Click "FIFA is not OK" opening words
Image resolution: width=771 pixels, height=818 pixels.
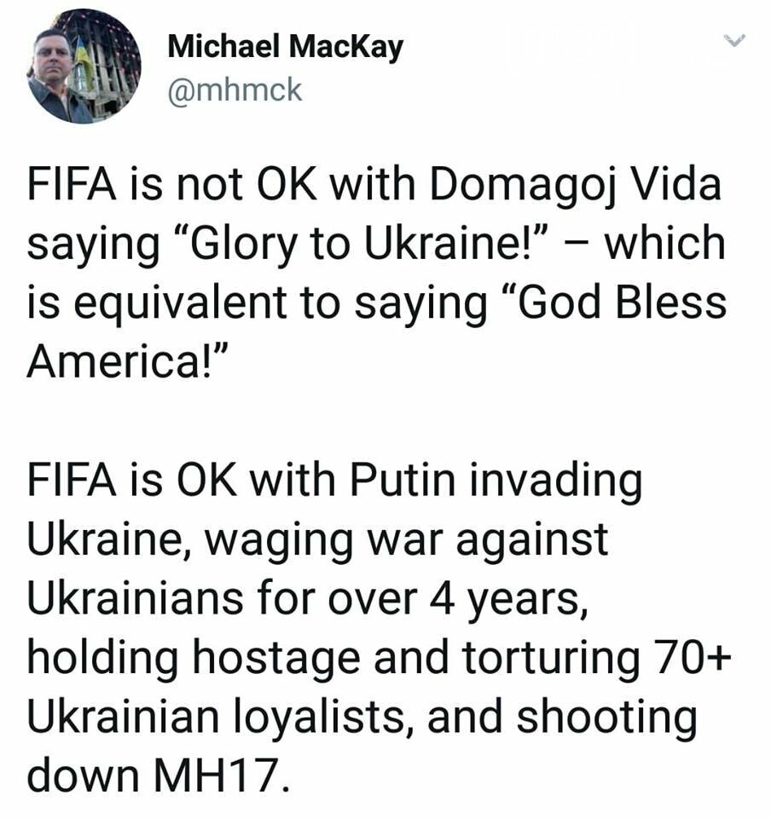coord(171,185)
